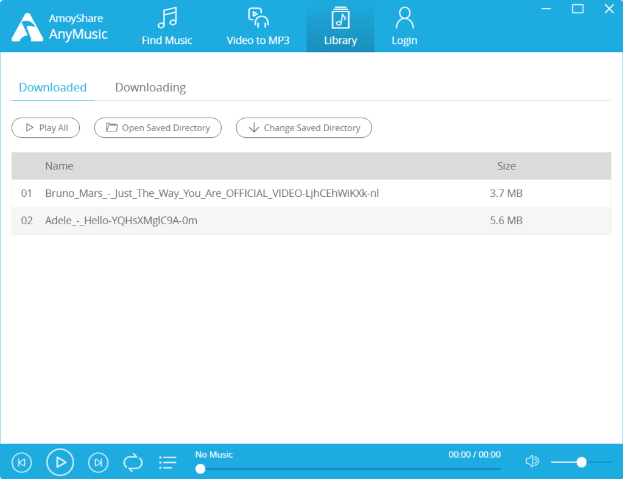Click the 5.6 MB size cell
The image size is (623, 479).
(x=506, y=220)
